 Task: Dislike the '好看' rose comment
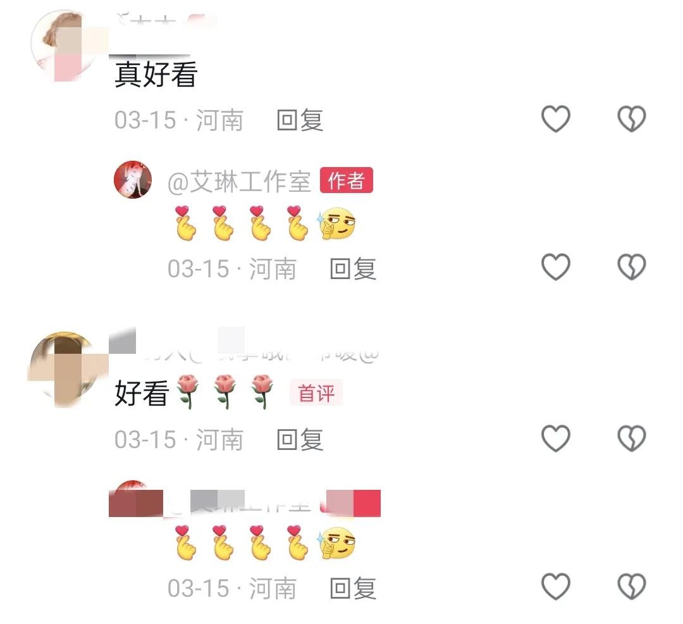pos(631,438)
